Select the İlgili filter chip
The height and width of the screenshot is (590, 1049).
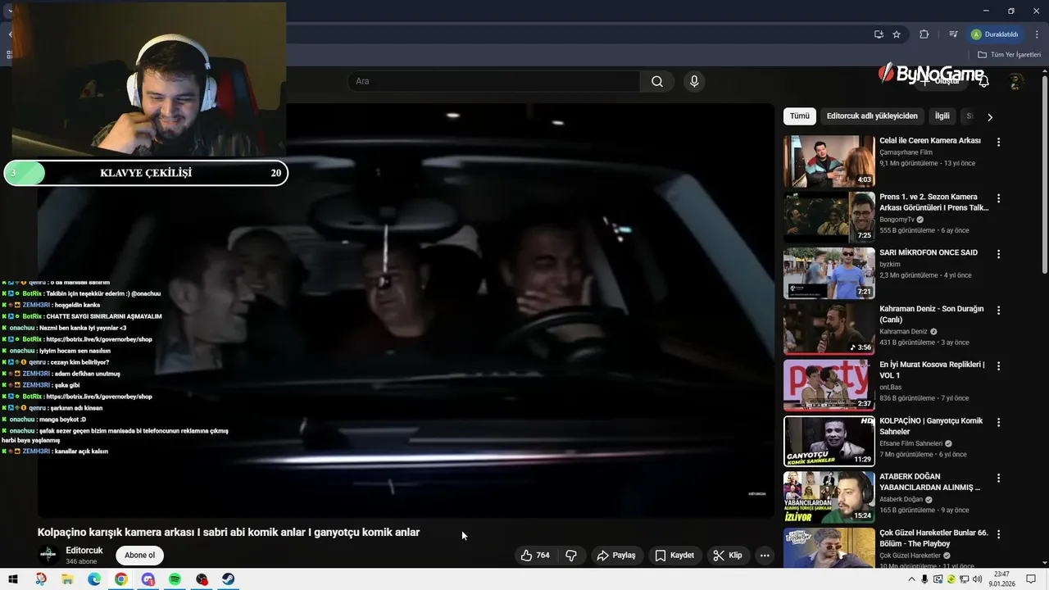pos(942,116)
